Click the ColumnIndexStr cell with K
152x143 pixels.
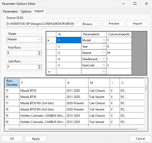coord(119,47)
